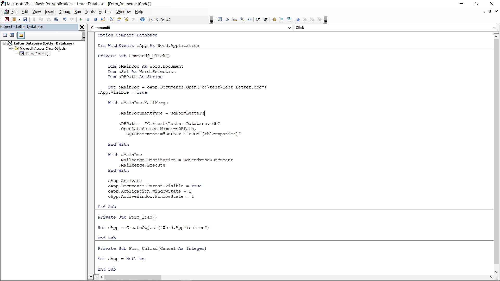The width and height of the screenshot is (500, 281).
Task: Switch to Procedure View button
Action: (x=90, y=277)
